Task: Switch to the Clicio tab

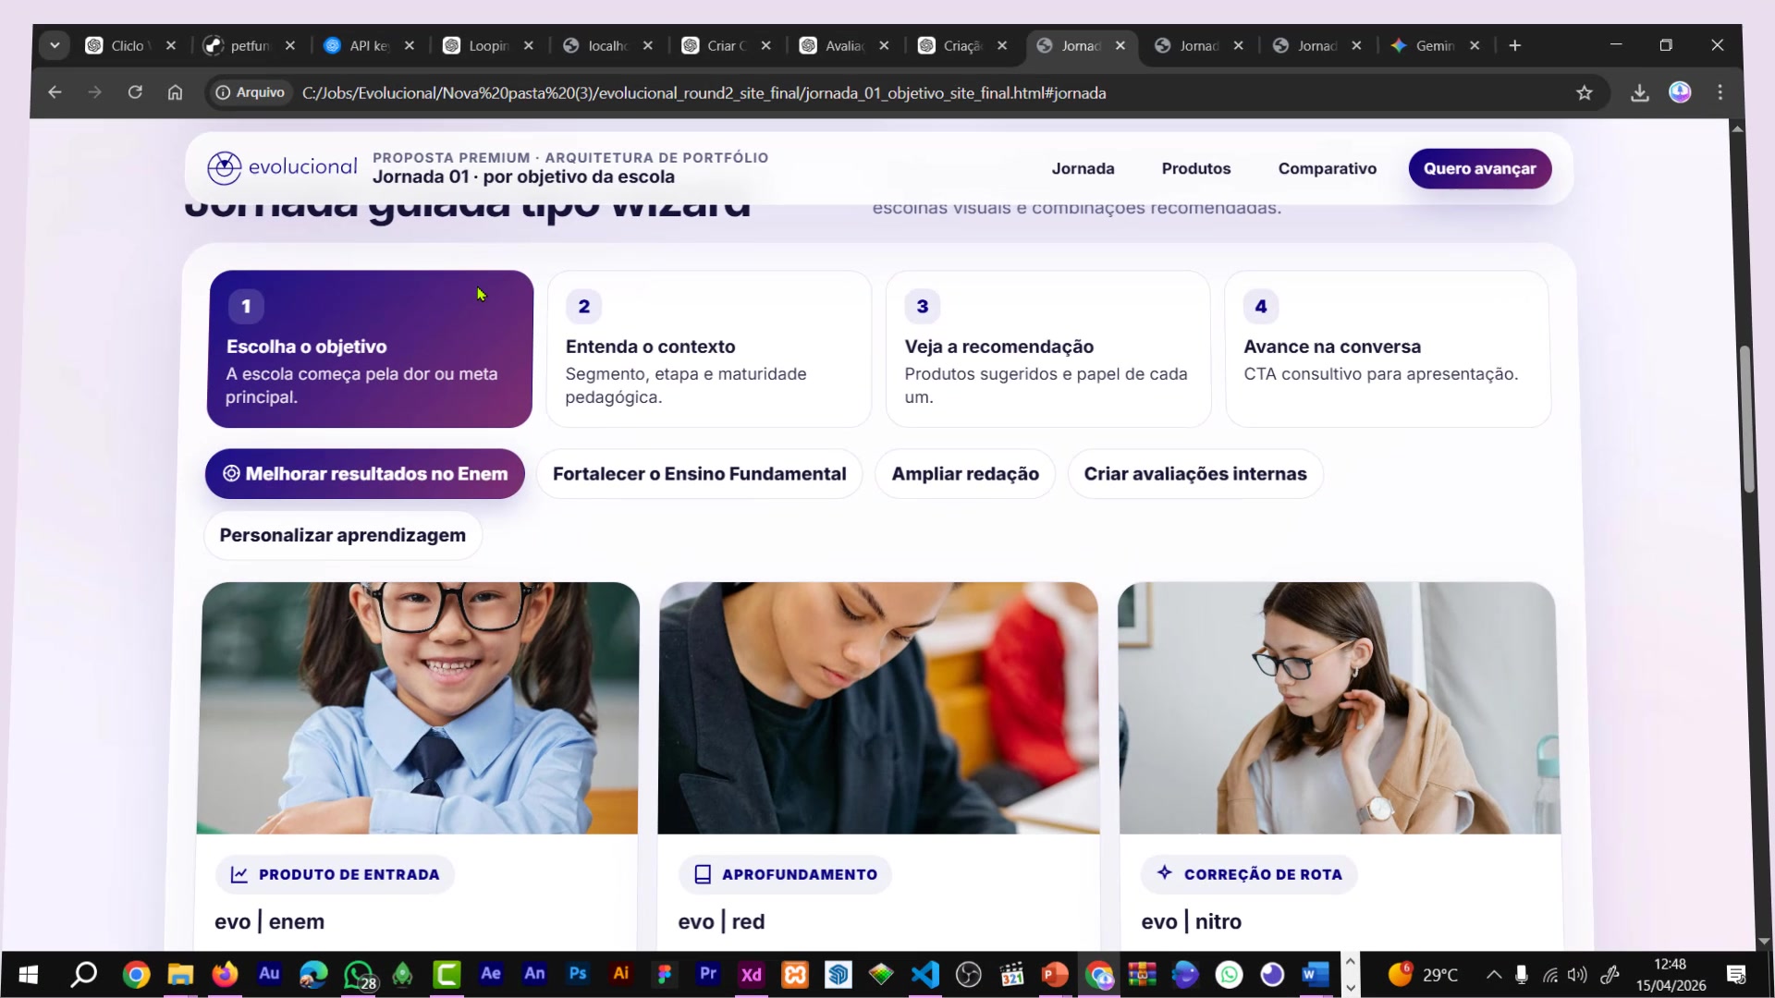Action: (127, 45)
